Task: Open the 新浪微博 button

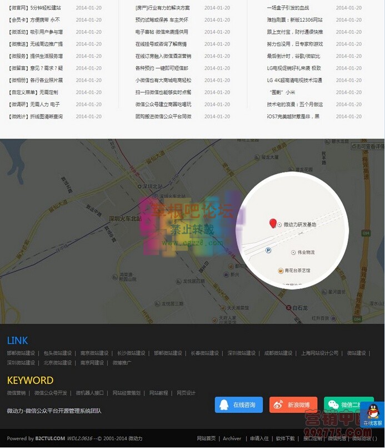Action: pyautogui.click(x=293, y=405)
